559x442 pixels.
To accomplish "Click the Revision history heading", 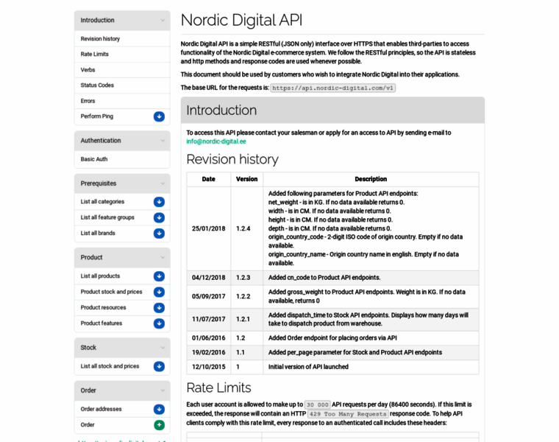I will pos(232,159).
